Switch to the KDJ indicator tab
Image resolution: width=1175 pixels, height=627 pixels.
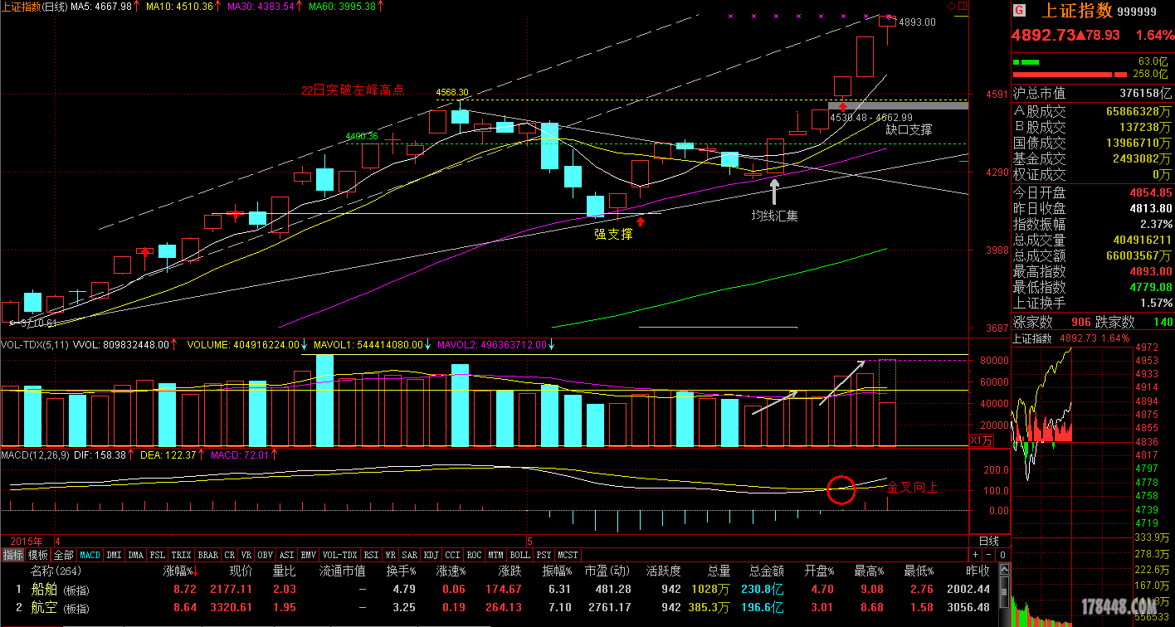pos(431,555)
